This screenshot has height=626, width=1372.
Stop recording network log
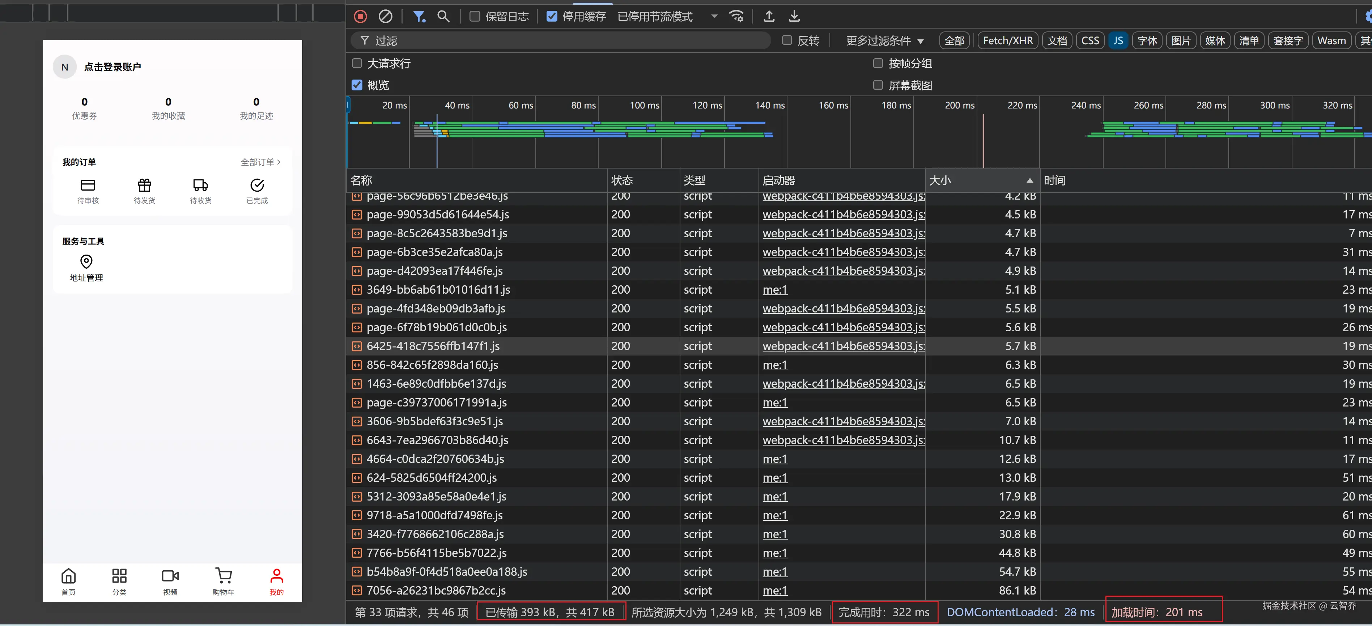pyautogui.click(x=361, y=17)
